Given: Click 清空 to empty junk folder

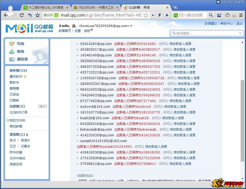Looking at the screenshot, I should tap(42, 106).
